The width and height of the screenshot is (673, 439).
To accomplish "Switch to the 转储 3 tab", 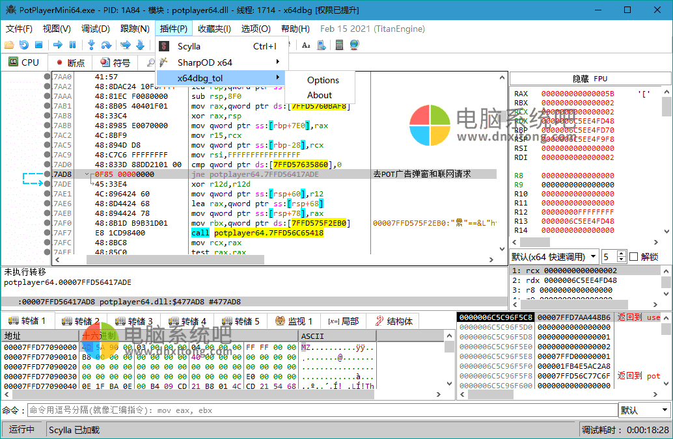I will 133,321.
